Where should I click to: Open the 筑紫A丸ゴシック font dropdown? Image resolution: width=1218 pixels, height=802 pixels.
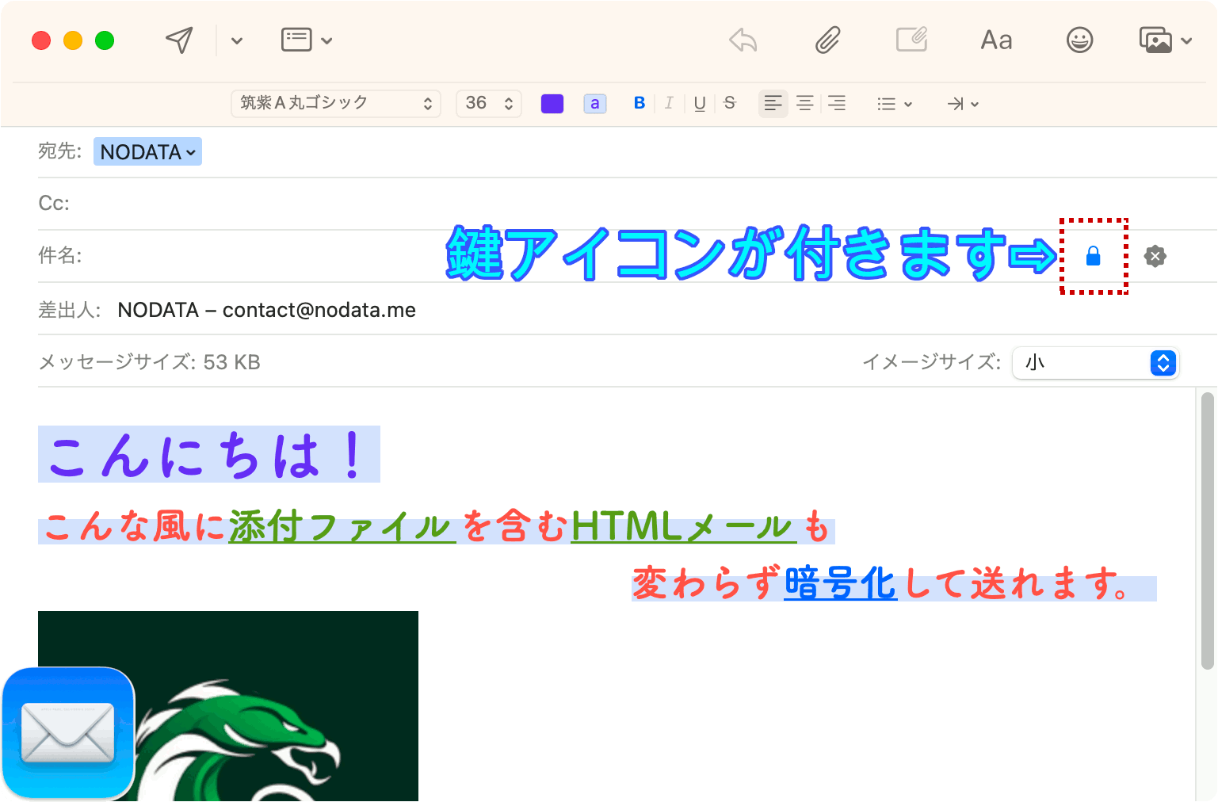pos(335,103)
